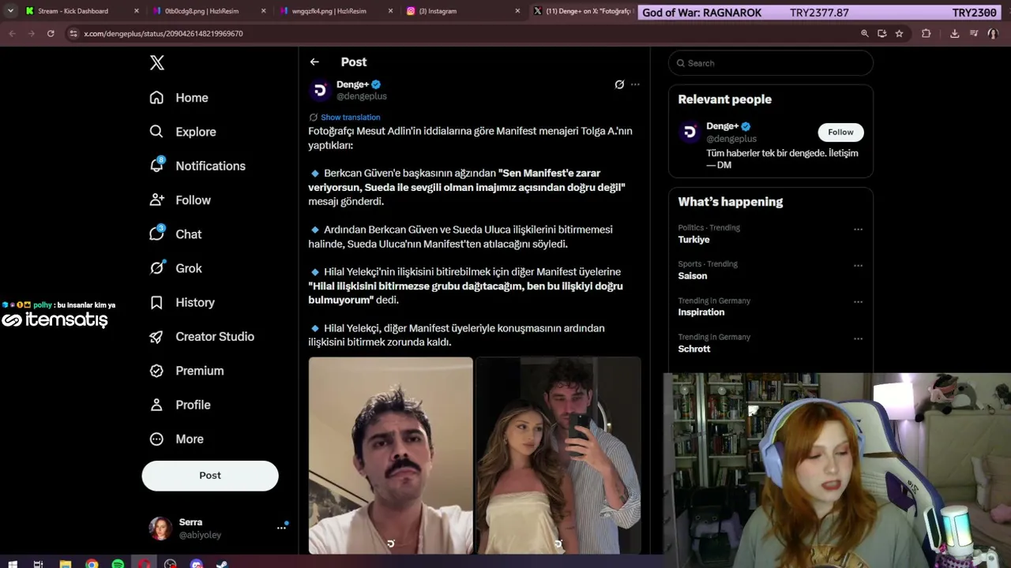The width and height of the screenshot is (1011, 568).
Task: Open the mustached man photo in post
Action: [391, 455]
